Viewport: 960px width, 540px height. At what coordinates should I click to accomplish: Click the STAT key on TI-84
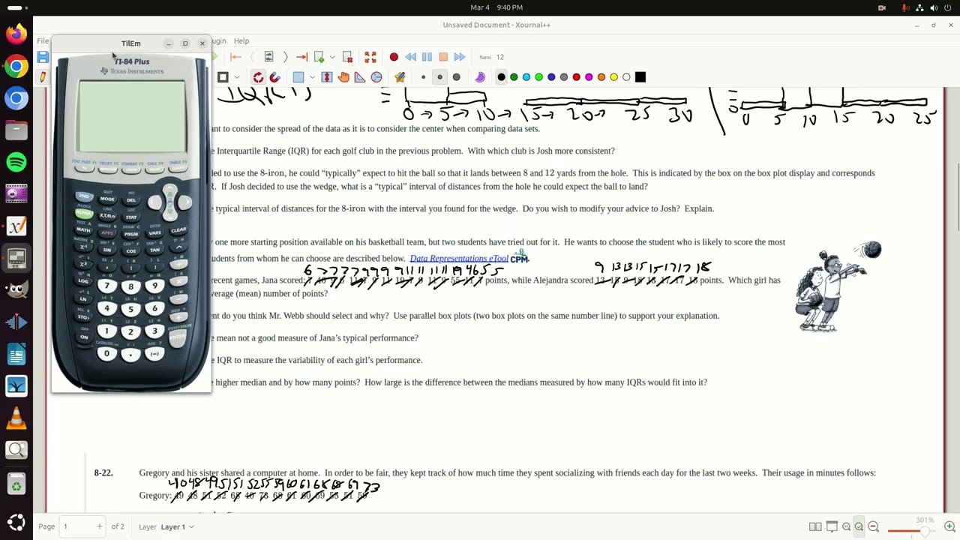click(130, 217)
